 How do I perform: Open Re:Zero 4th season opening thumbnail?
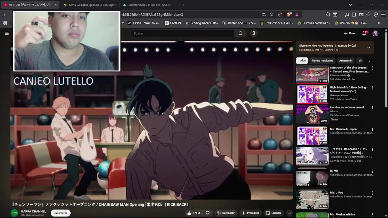(312, 156)
